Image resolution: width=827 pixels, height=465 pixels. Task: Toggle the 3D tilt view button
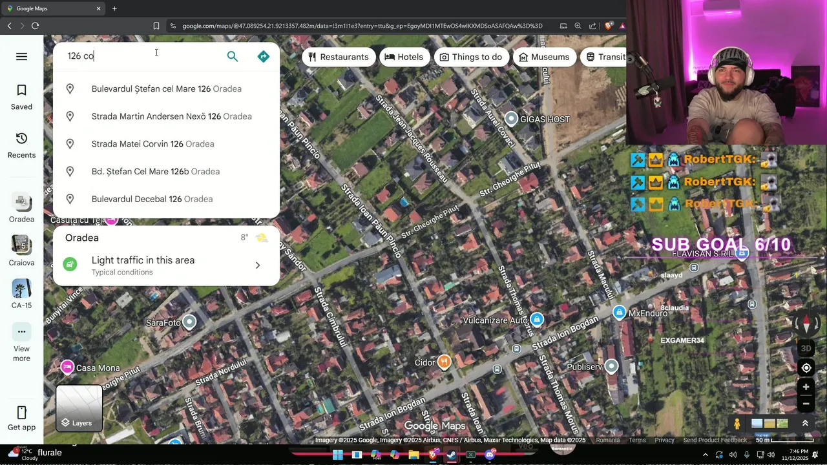point(806,349)
